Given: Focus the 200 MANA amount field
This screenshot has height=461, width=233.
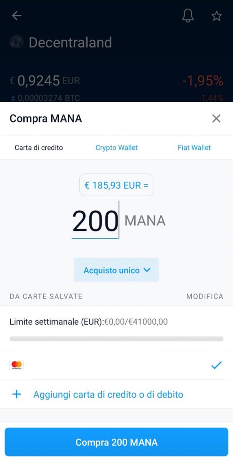Looking at the screenshot, I should 95,221.
